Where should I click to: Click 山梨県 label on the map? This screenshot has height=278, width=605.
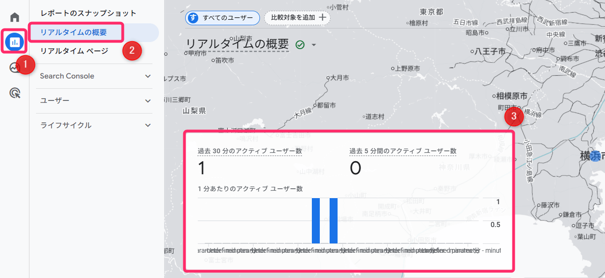click(194, 111)
